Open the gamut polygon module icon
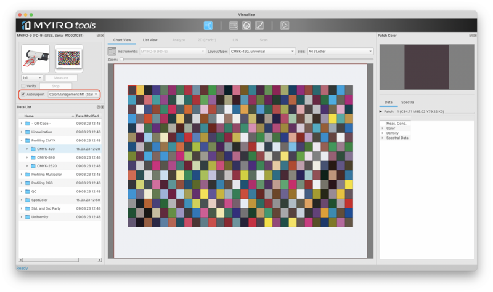The image size is (493, 292). (x=246, y=25)
